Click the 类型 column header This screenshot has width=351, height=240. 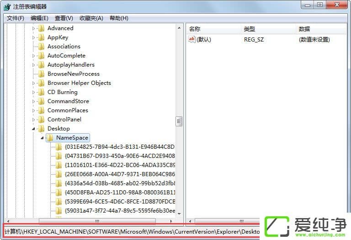tap(249, 29)
